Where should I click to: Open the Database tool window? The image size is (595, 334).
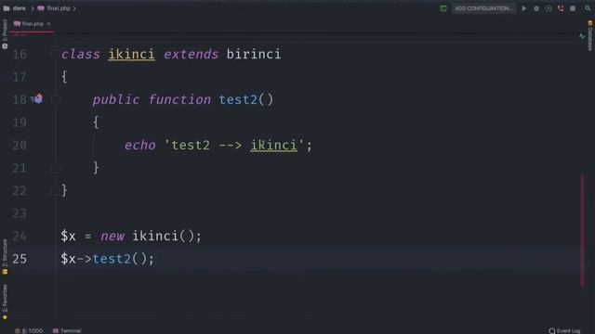tap(590, 35)
